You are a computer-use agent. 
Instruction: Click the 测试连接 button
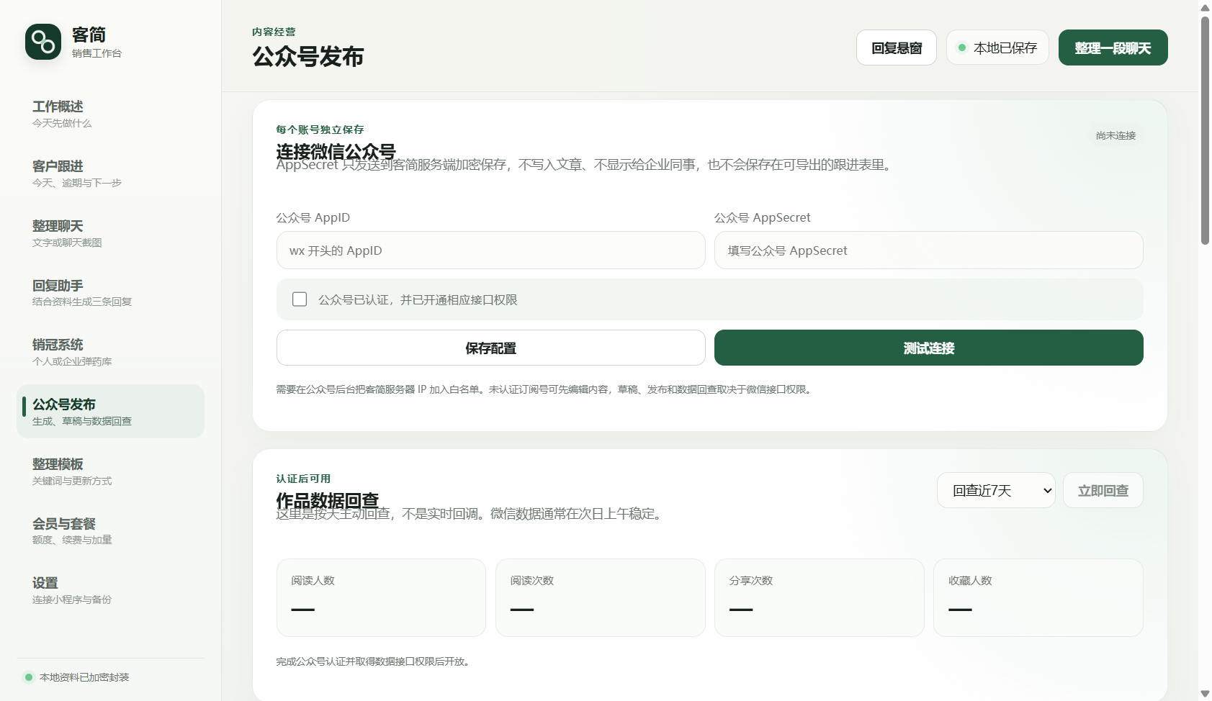tap(929, 348)
